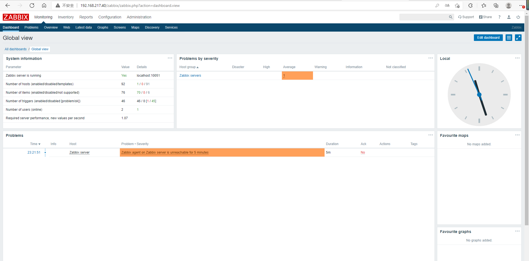Click the 1.07 performance value
This screenshot has width=529, height=261.
point(125,118)
